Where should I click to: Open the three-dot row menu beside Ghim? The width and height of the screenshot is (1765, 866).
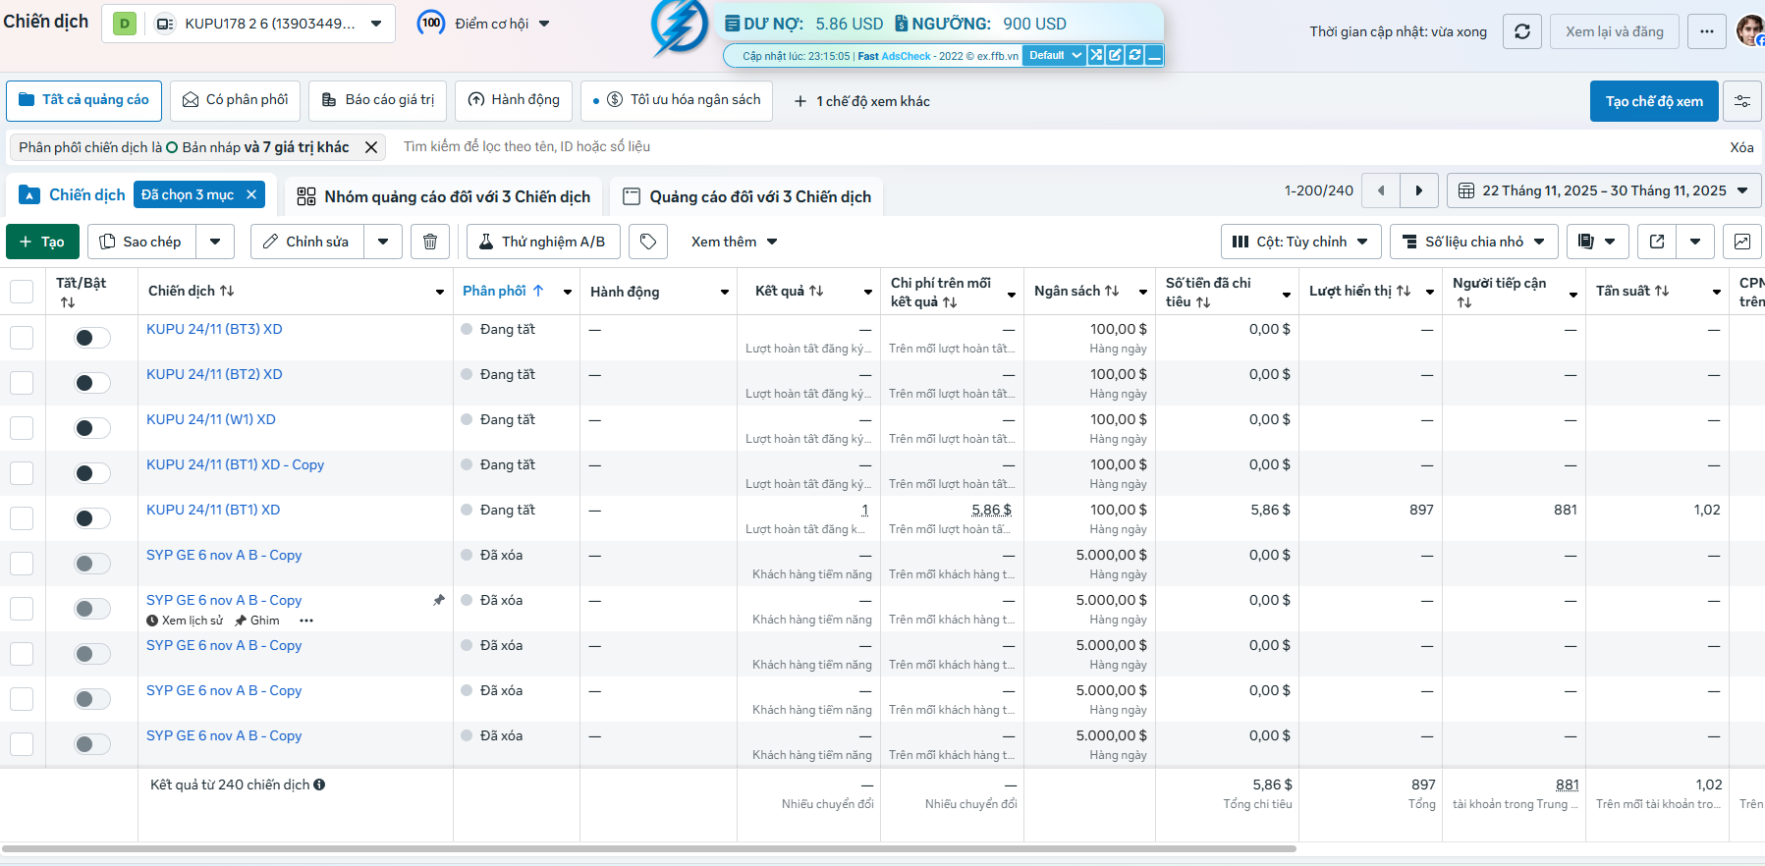tap(306, 621)
